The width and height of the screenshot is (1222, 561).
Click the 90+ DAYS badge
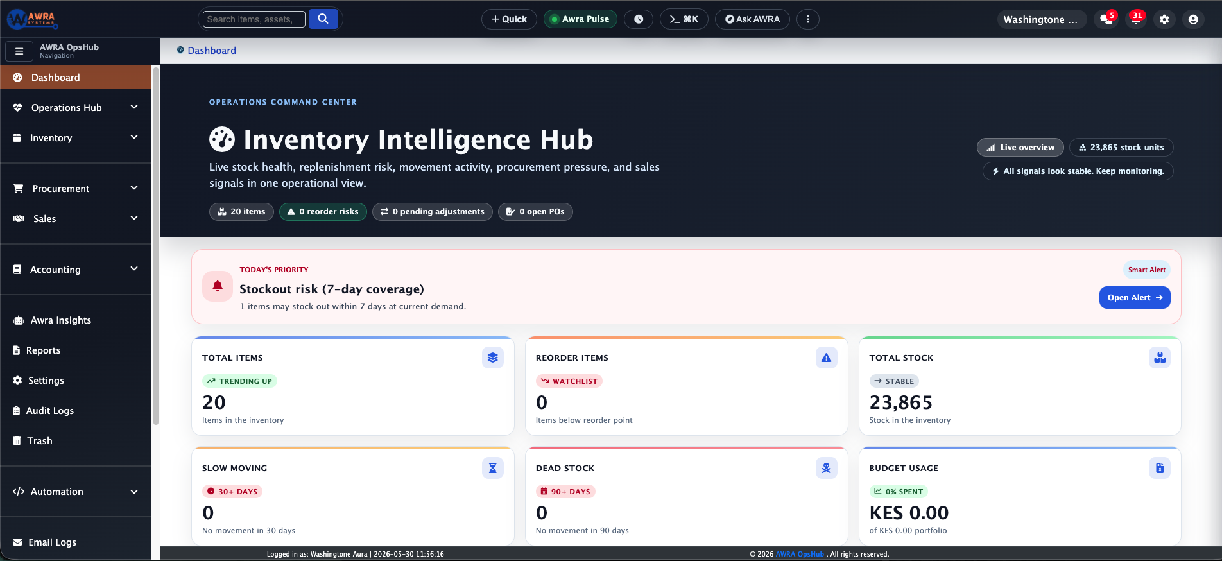click(x=565, y=492)
